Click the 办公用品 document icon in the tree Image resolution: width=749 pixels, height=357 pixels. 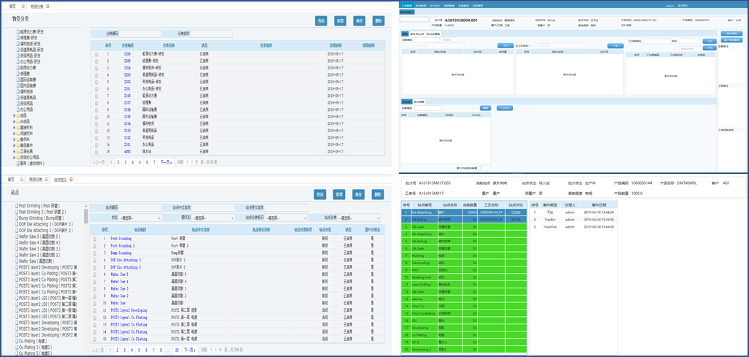pyautogui.click(x=17, y=109)
